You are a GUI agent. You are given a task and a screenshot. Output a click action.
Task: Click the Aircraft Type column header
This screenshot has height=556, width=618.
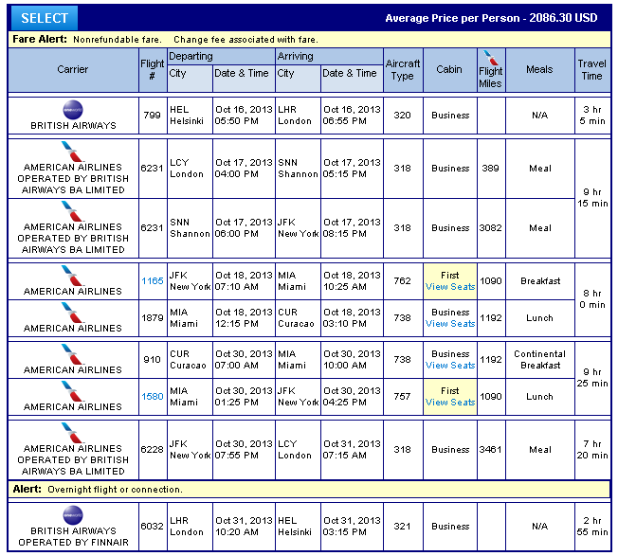[x=402, y=69]
